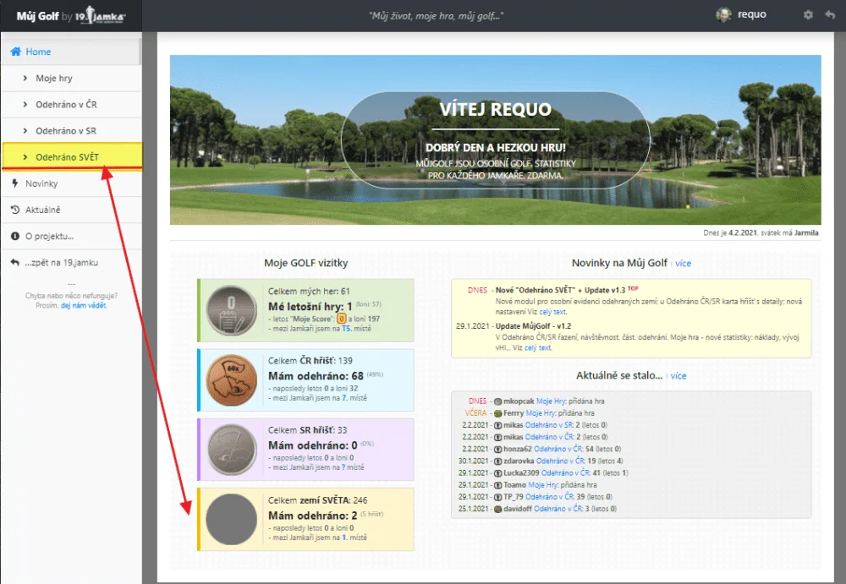Viewport: 846px width, 584px height.
Task: Expand the Odehráno SVĚT chevron
Action: (25, 157)
